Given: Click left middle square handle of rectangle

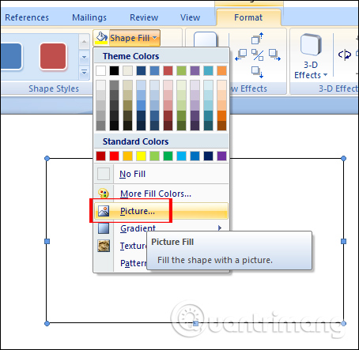Looking at the screenshot, I should click(47, 241).
